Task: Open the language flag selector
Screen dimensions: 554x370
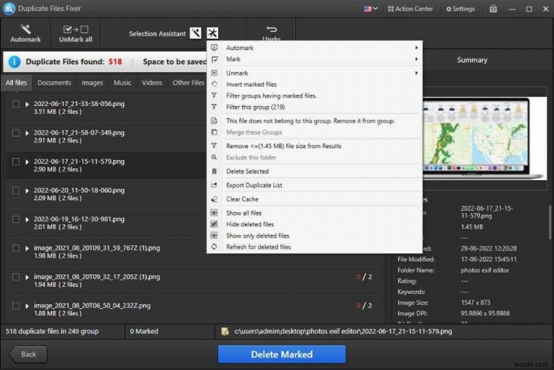Action: [370, 9]
